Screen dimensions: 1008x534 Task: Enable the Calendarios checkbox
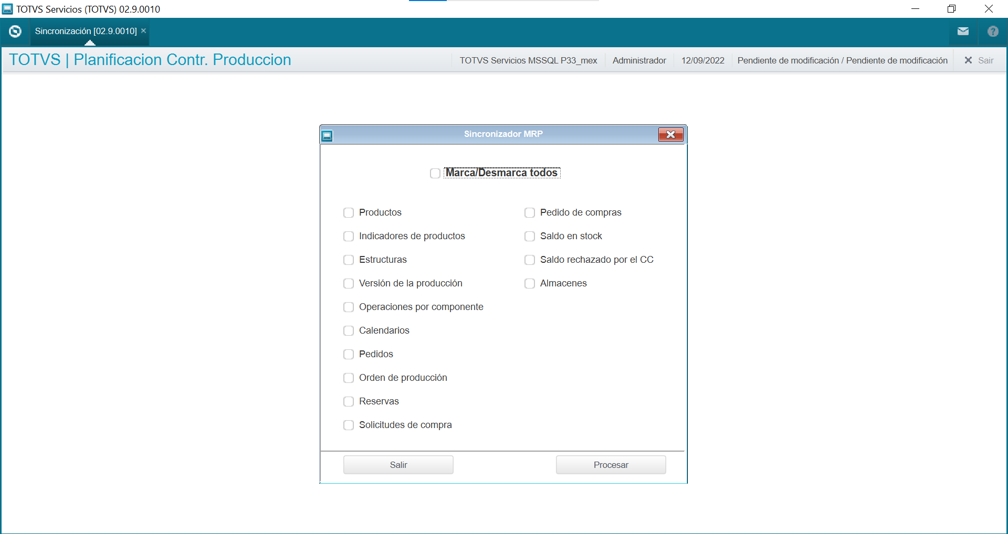(349, 330)
